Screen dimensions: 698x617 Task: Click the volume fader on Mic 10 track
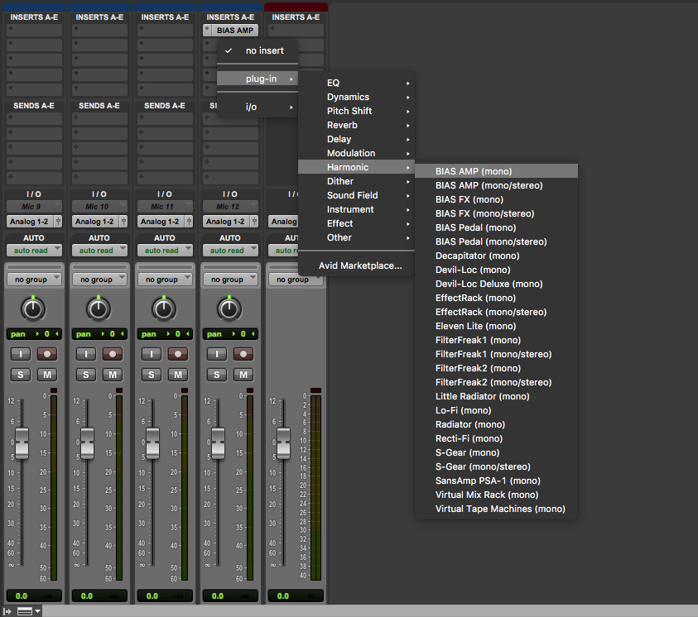point(87,442)
